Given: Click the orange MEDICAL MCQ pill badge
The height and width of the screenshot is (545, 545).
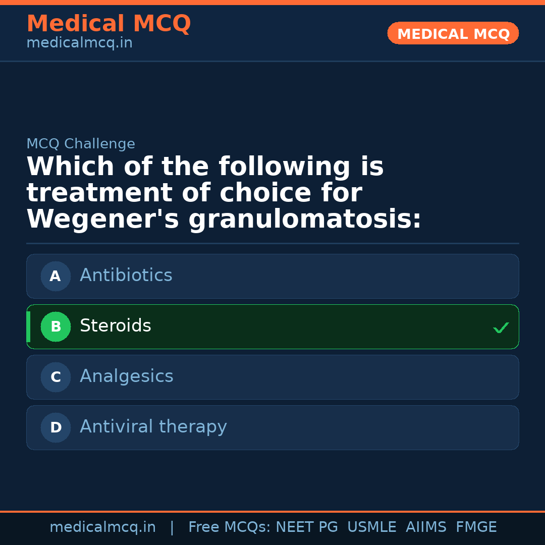Looking at the screenshot, I should click(453, 33).
